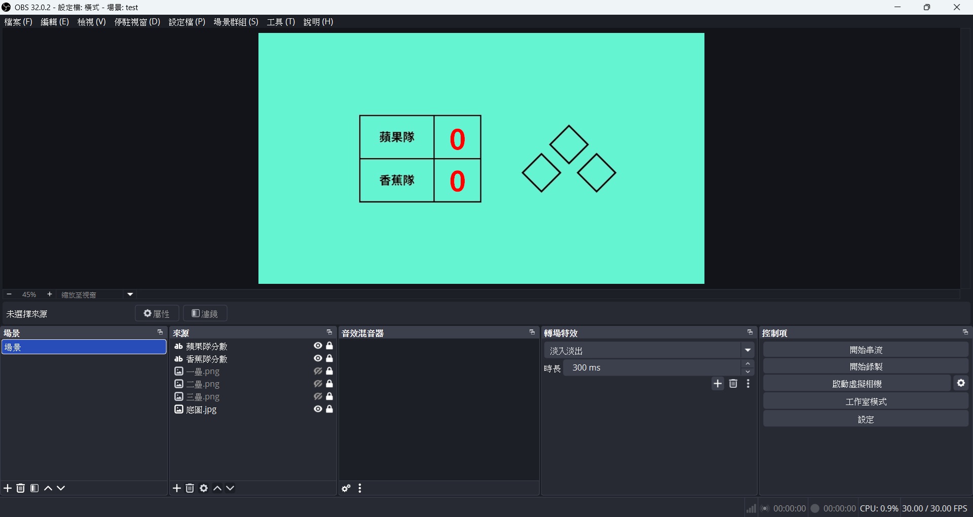Delete the selected source with trash icon
The width and height of the screenshot is (973, 517).
pos(190,488)
